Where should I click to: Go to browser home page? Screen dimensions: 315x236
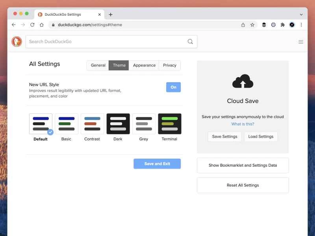[42, 25]
